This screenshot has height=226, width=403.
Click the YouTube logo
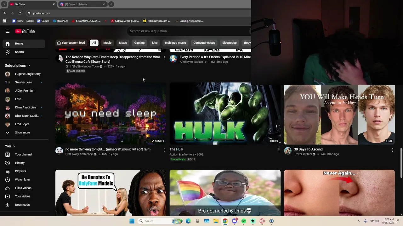click(25, 31)
